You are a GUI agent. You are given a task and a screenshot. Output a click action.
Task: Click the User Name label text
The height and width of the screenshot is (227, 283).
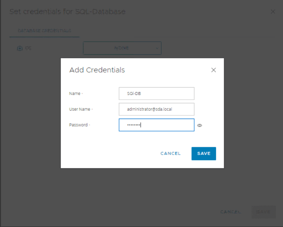point(80,109)
